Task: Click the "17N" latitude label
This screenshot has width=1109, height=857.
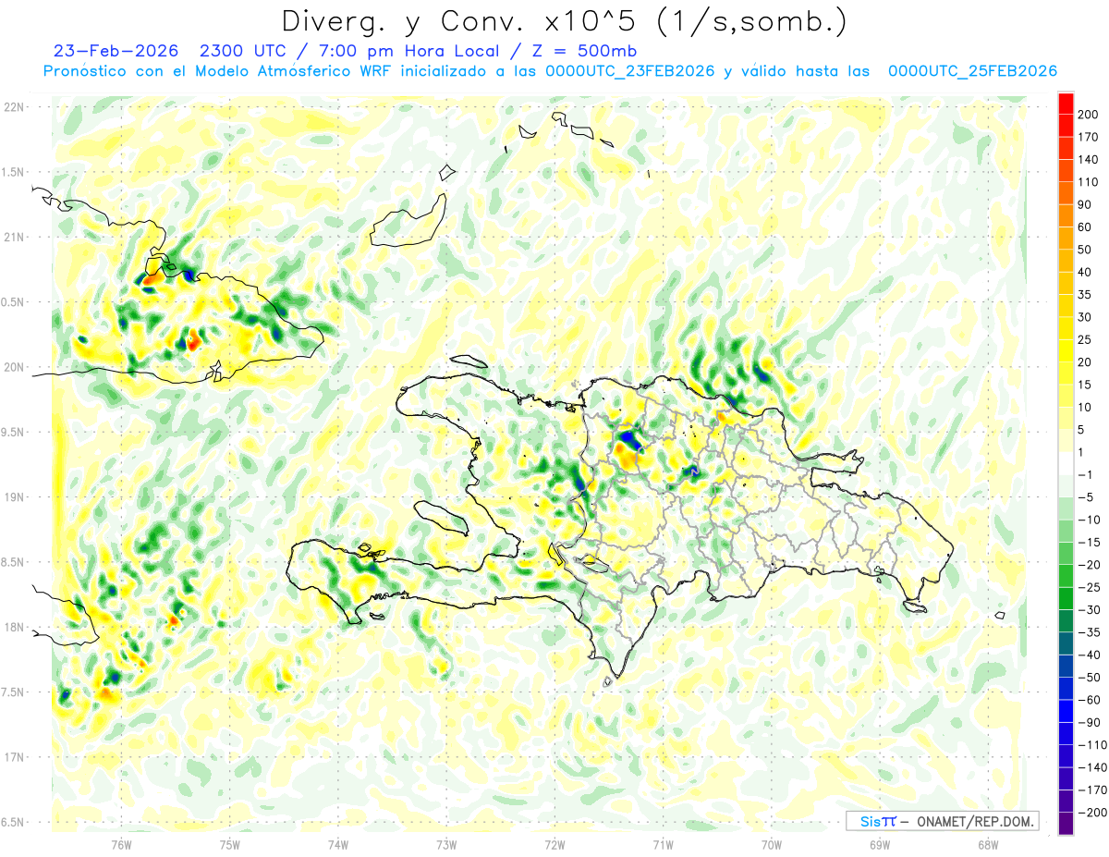Action: click(14, 757)
